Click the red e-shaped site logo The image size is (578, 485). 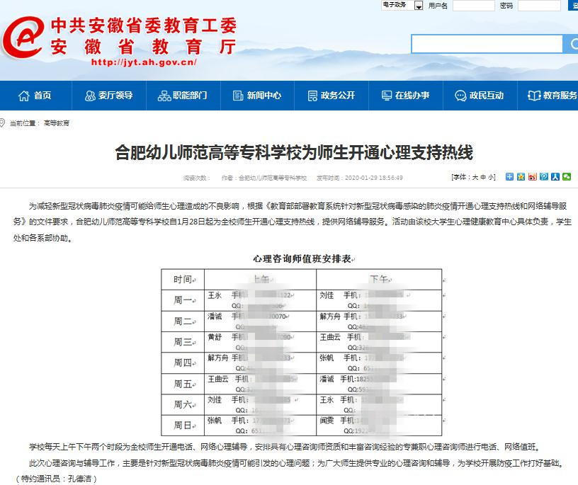[23, 37]
